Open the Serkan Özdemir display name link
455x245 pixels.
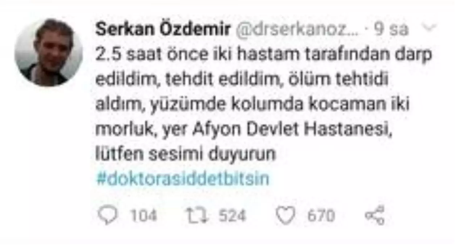pos(163,30)
